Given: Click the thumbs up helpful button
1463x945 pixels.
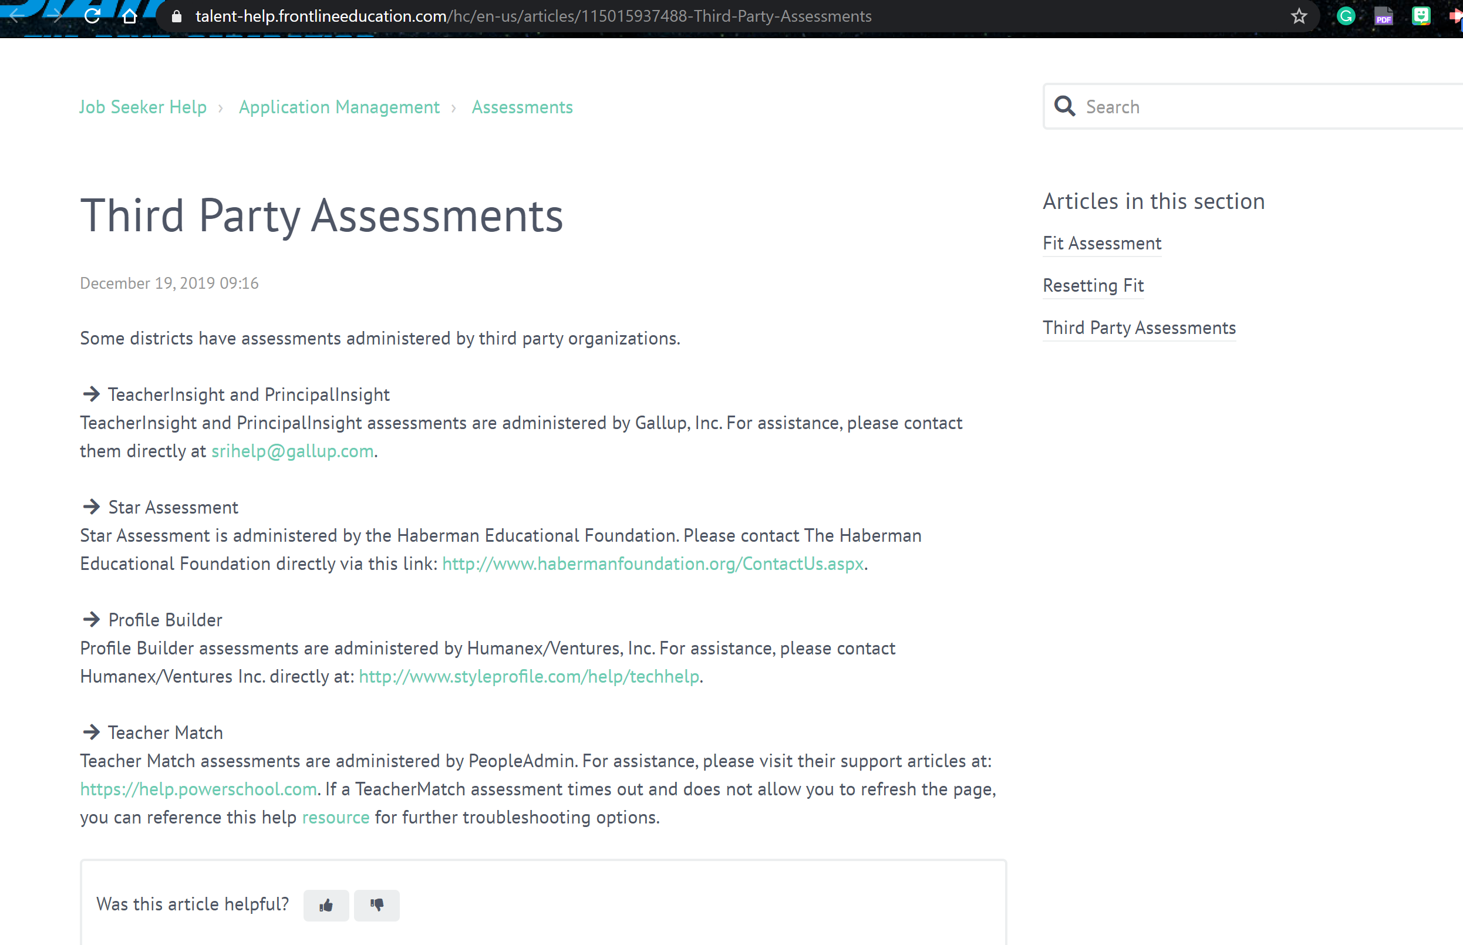Looking at the screenshot, I should pos(326,905).
